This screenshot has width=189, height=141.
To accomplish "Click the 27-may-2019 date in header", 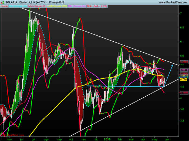I will click(56, 2).
